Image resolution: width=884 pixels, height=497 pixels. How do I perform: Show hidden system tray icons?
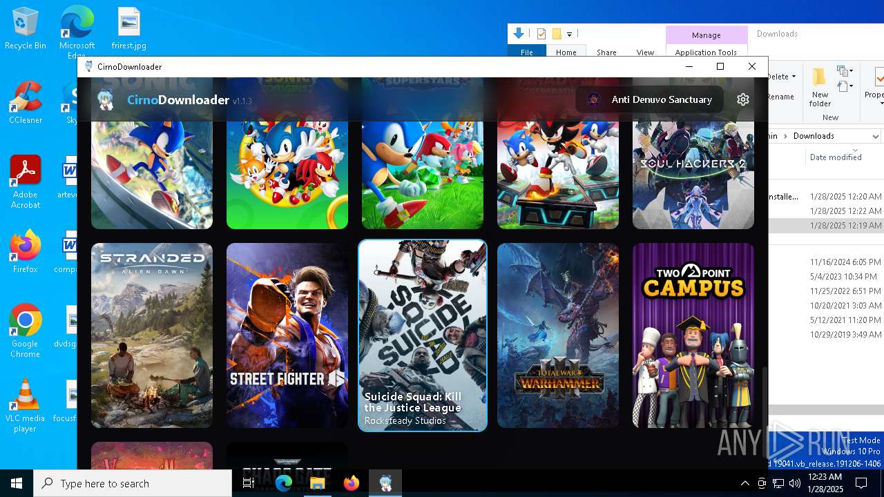click(x=744, y=483)
